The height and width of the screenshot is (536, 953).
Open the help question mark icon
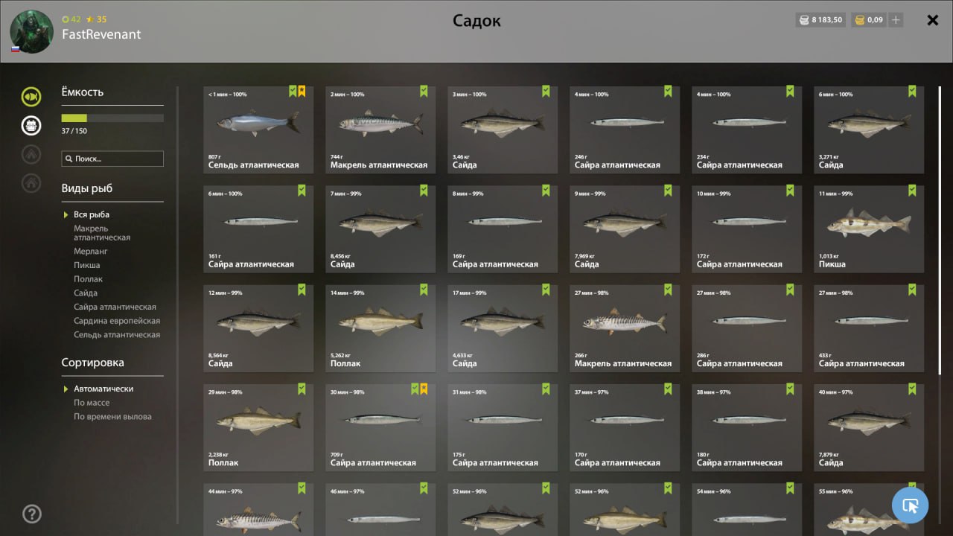pos(32,514)
